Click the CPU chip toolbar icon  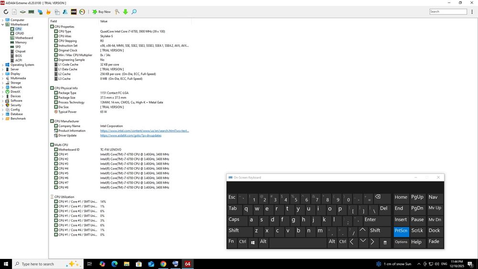(x=23, y=12)
